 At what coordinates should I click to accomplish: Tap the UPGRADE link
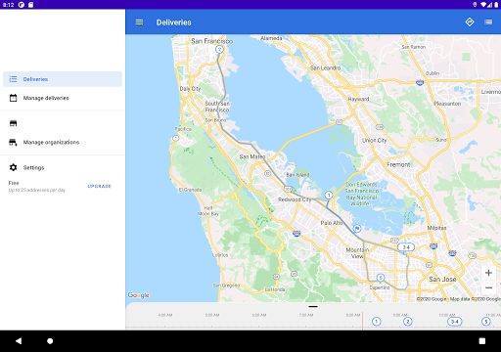(x=100, y=186)
